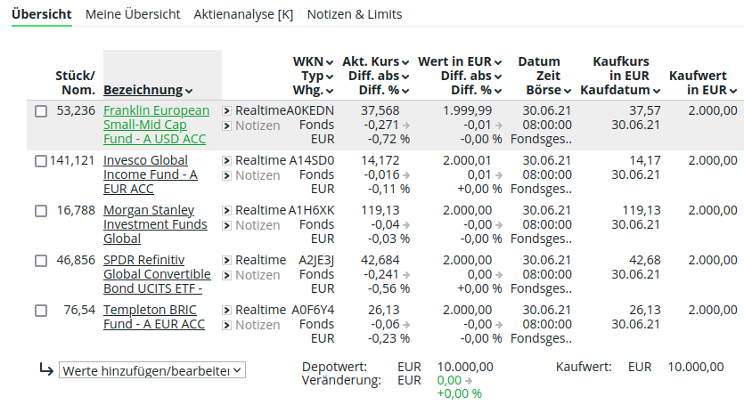744x413 pixels.
Task: Go to the Notizen & Limits tab
Action: tap(354, 14)
